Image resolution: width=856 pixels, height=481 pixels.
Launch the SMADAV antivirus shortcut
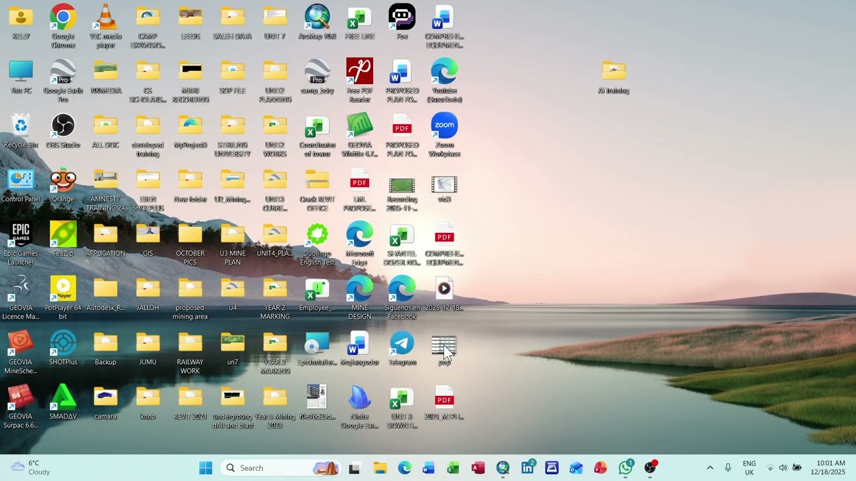pyautogui.click(x=63, y=402)
